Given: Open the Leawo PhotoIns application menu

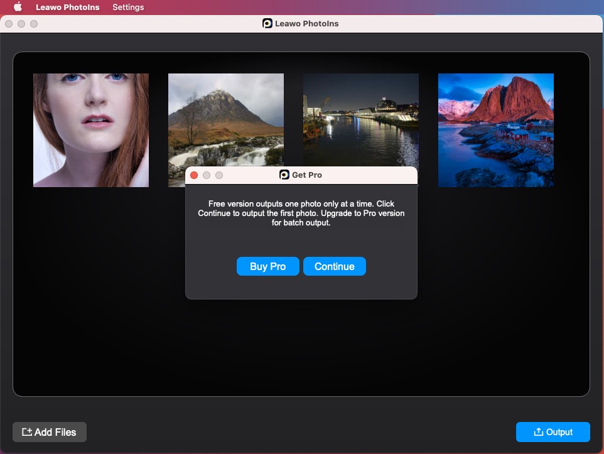Looking at the screenshot, I should pos(67,8).
